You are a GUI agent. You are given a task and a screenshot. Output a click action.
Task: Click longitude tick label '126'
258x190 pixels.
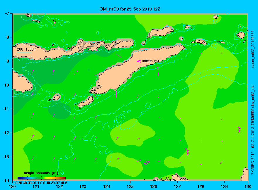pyautogui.click(x=154, y=186)
